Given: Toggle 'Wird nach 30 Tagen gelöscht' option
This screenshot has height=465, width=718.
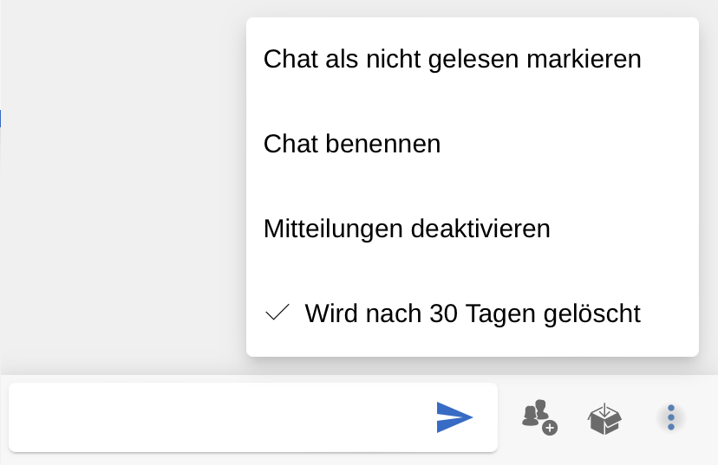Looking at the screenshot, I should [472, 313].
